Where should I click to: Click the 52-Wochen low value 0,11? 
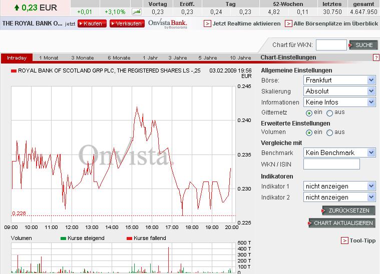click(302, 12)
